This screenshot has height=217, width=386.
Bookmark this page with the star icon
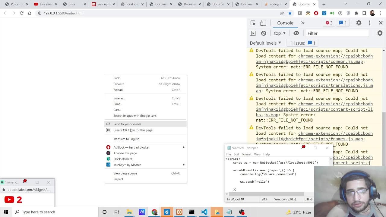pyautogui.click(x=290, y=13)
